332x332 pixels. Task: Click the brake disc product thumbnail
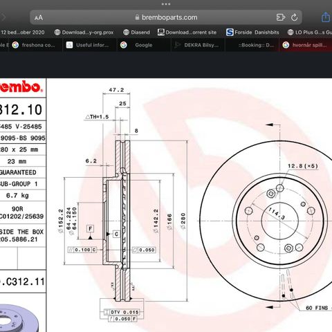[19, 318]
